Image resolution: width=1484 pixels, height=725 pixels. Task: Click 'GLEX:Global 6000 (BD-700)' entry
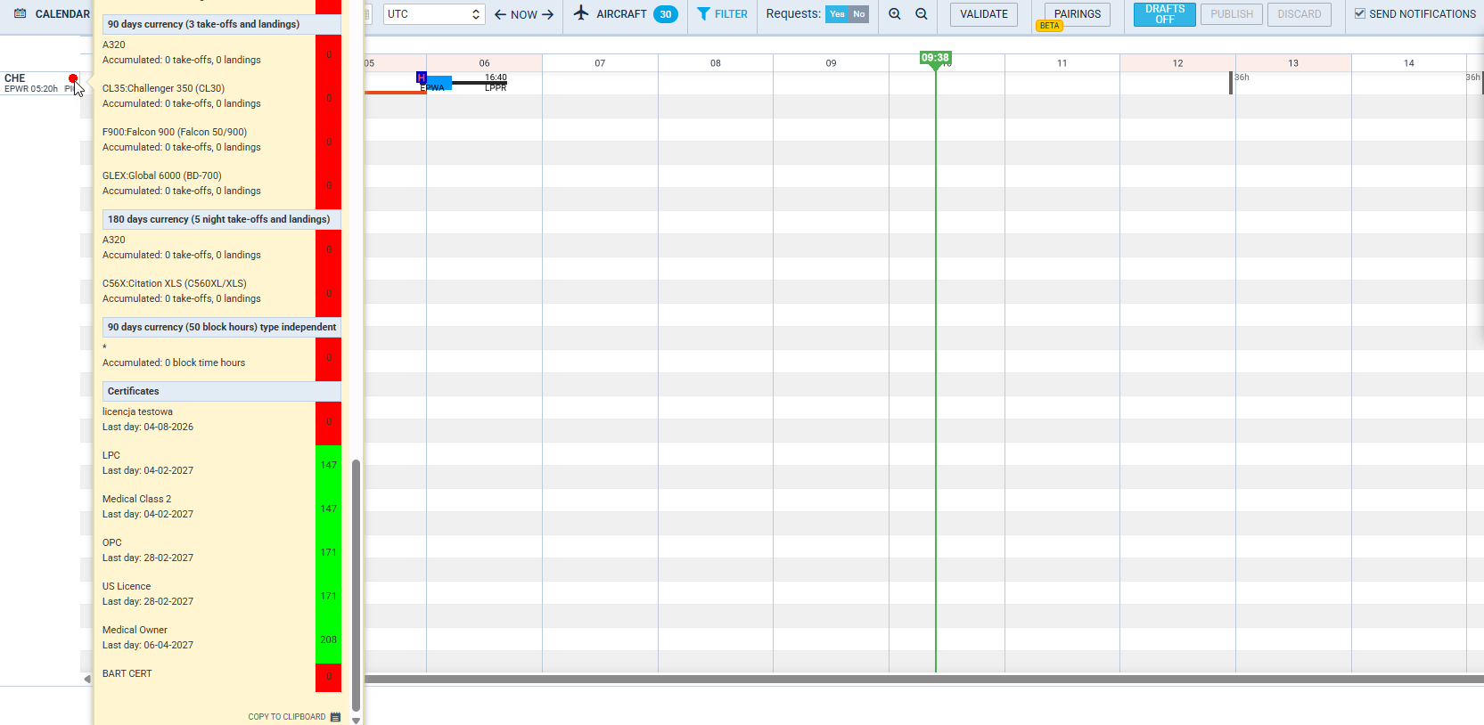click(x=162, y=175)
